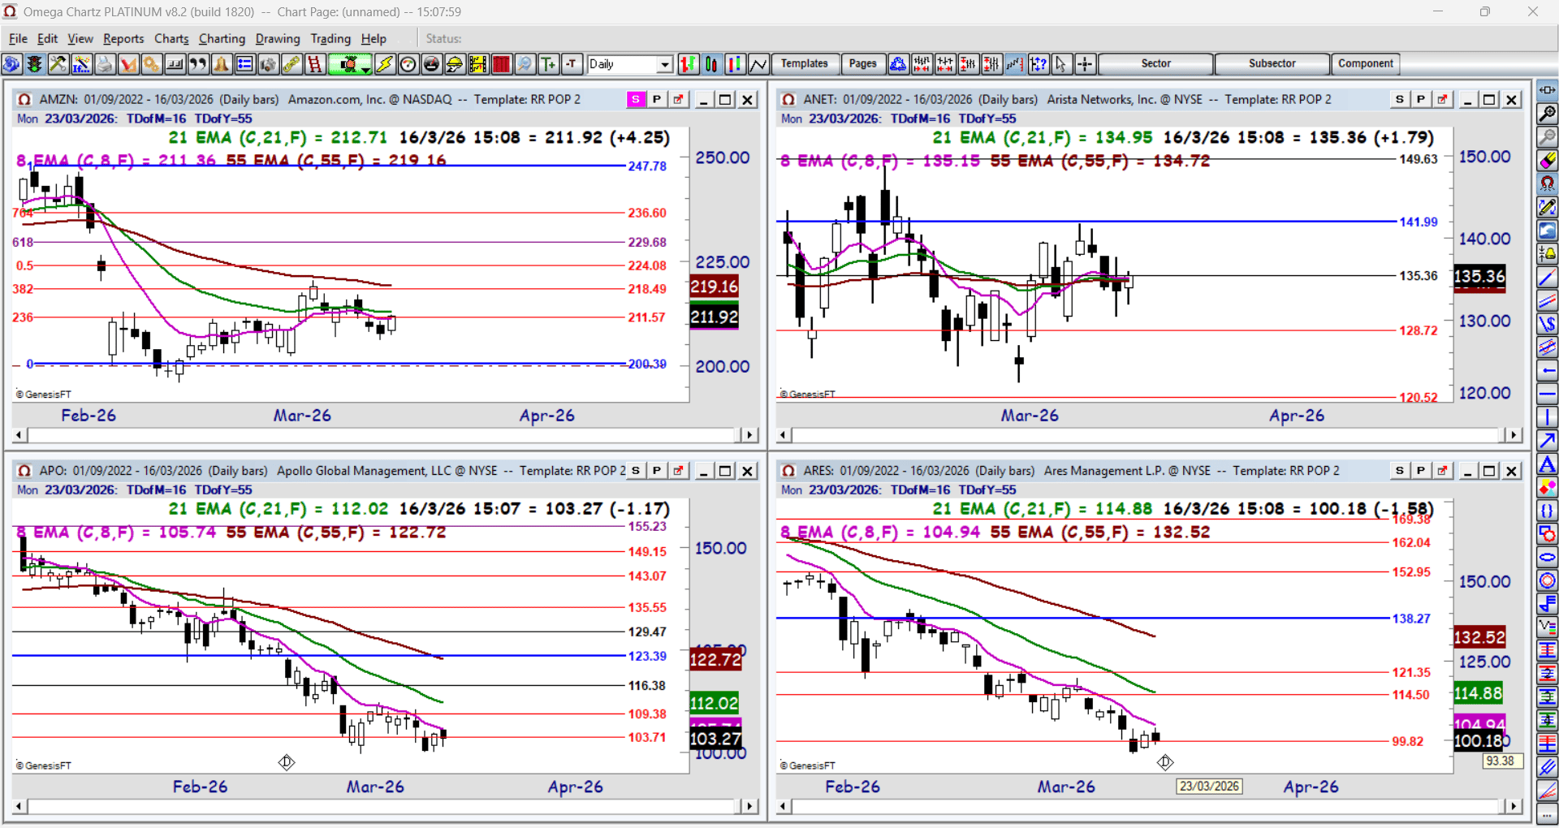Toggle the P button on APO chart
Image resolution: width=1559 pixels, height=828 pixels.
tap(657, 471)
